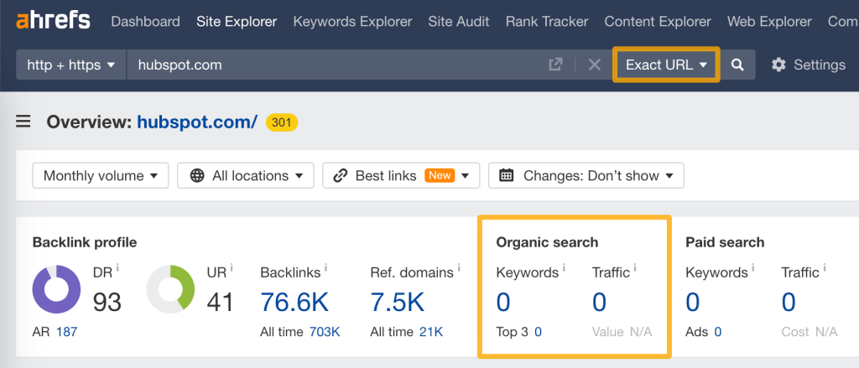This screenshot has height=368, width=859.
Task: Open Paid Ads value 0
Action: click(x=717, y=332)
